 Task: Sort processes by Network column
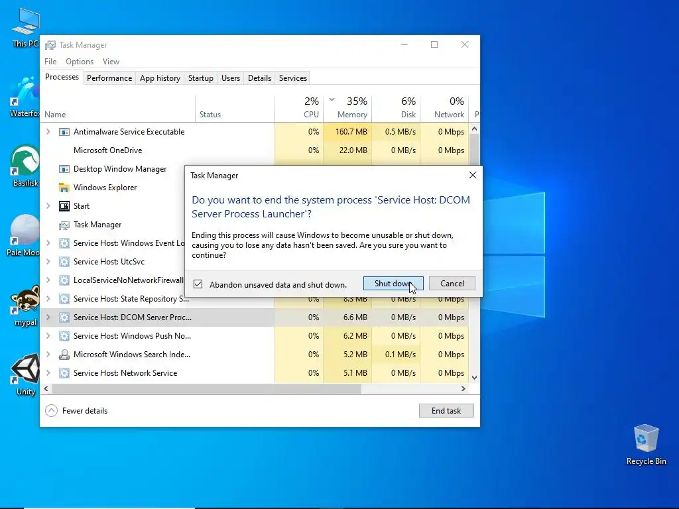click(445, 109)
